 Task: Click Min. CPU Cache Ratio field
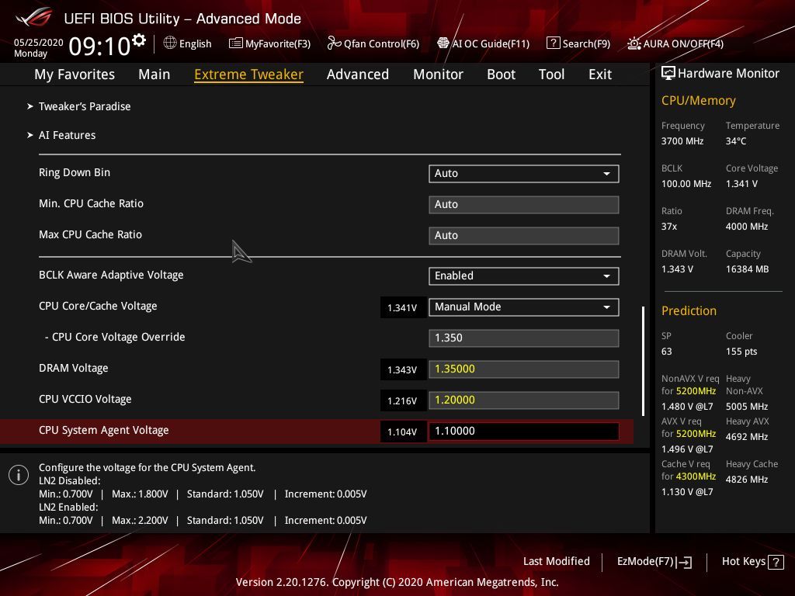[524, 204]
